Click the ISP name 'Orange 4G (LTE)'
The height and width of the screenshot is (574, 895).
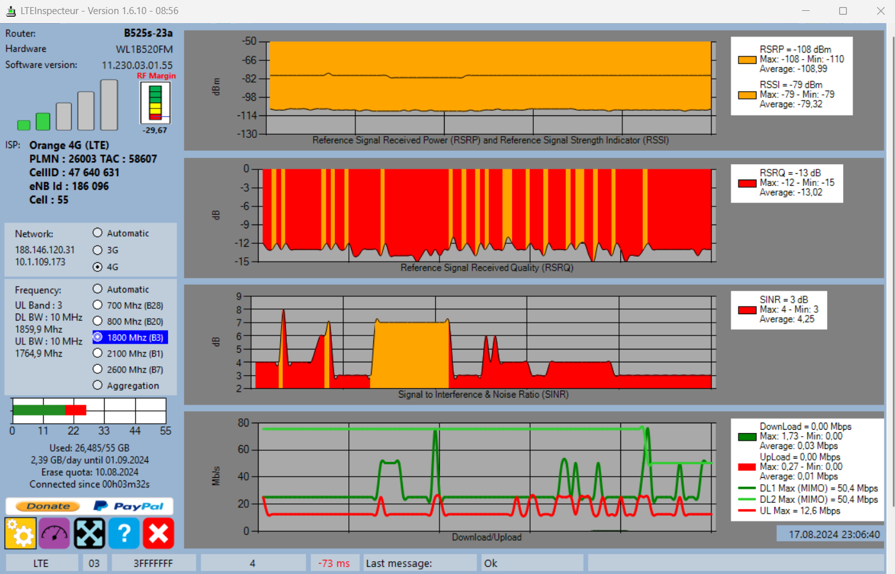pos(69,145)
